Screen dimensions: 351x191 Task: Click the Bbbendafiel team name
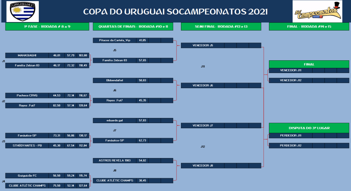(114, 80)
